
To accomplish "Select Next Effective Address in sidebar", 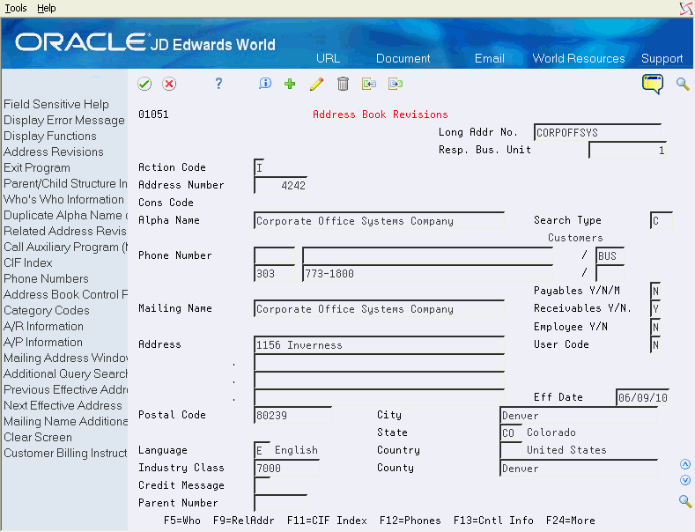I will [x=63, y=406].
